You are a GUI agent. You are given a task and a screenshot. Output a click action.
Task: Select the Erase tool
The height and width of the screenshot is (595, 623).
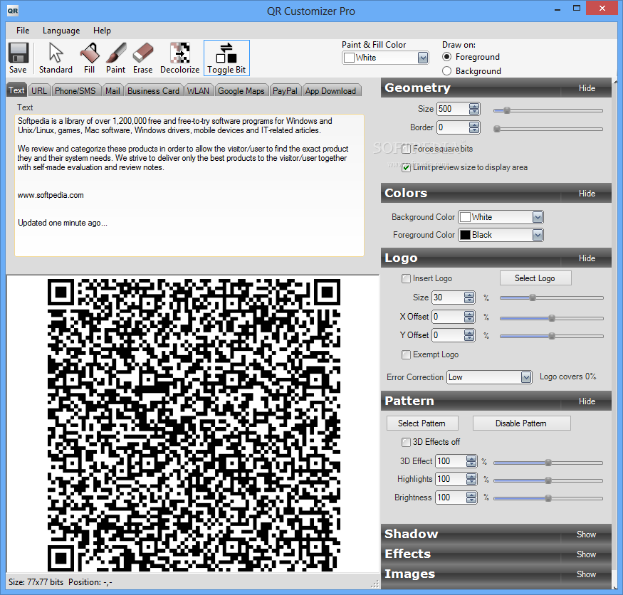point(142,58)
